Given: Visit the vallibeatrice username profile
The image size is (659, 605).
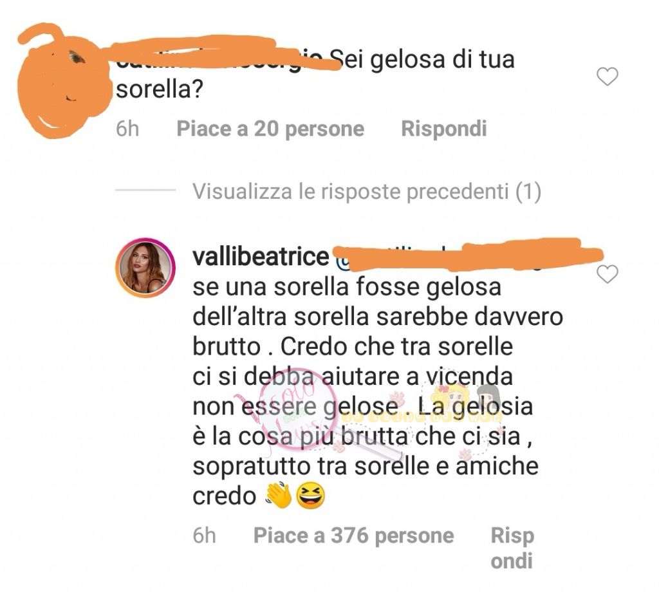Looking at the screenshot, I should coord(261,256).
